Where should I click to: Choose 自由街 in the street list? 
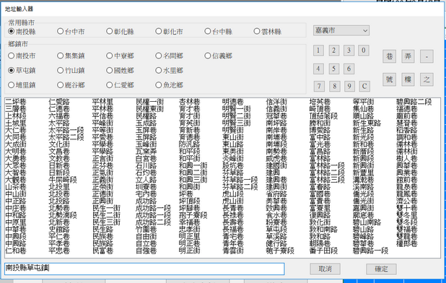147,236
